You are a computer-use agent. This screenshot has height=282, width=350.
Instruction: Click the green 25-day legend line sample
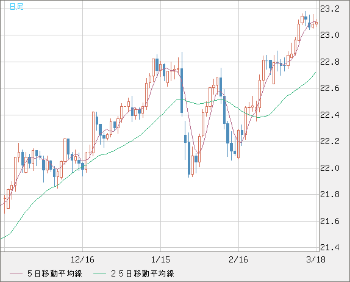[x=99, y=273]
